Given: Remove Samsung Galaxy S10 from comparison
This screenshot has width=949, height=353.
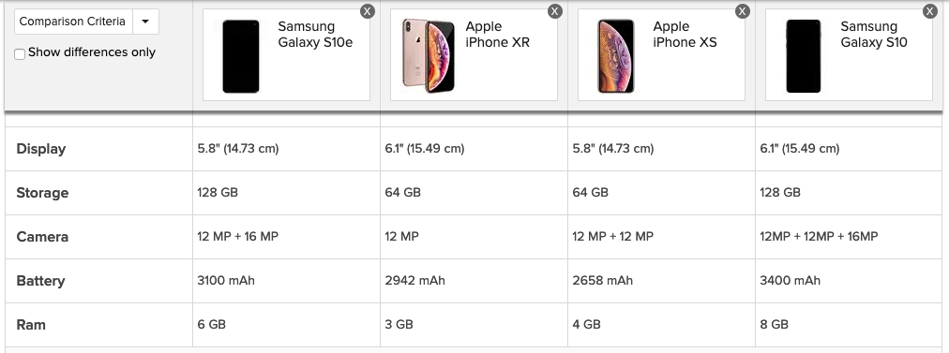Looking at the screenshot, I should pyautogui.click(x=930, y=11).
